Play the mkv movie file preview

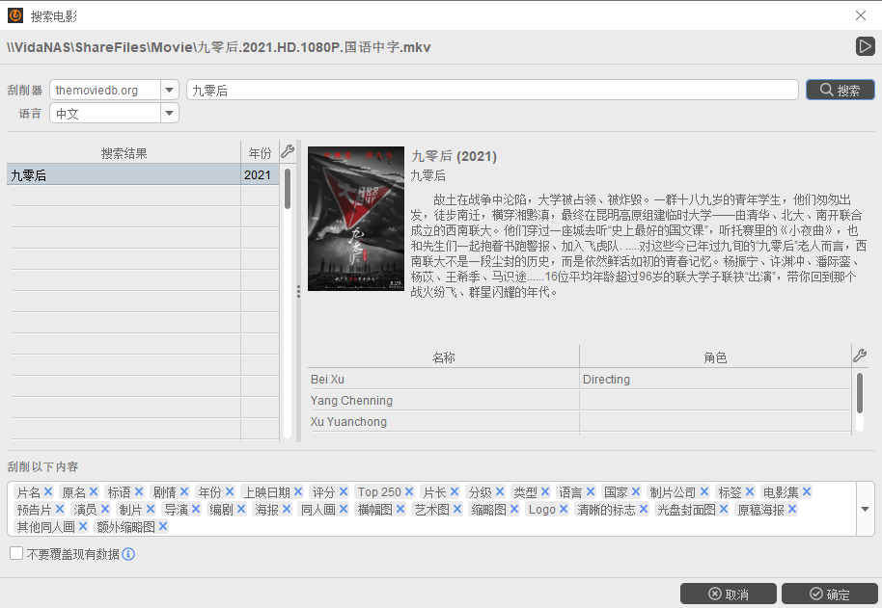tap(868, 45)
